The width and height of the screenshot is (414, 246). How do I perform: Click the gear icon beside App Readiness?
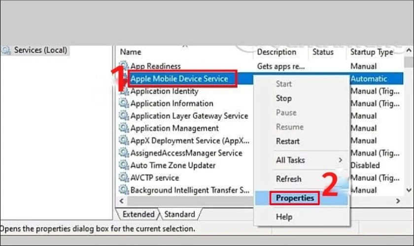(124, 65)
